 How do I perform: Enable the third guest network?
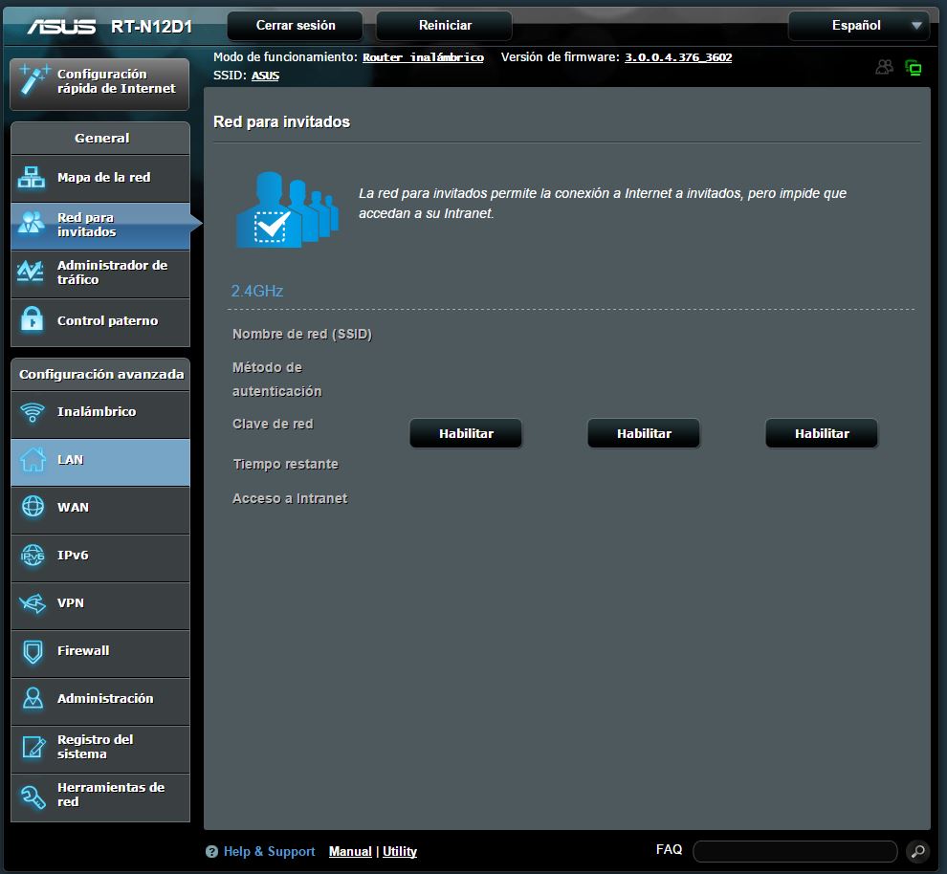click(x=822, y=433)
